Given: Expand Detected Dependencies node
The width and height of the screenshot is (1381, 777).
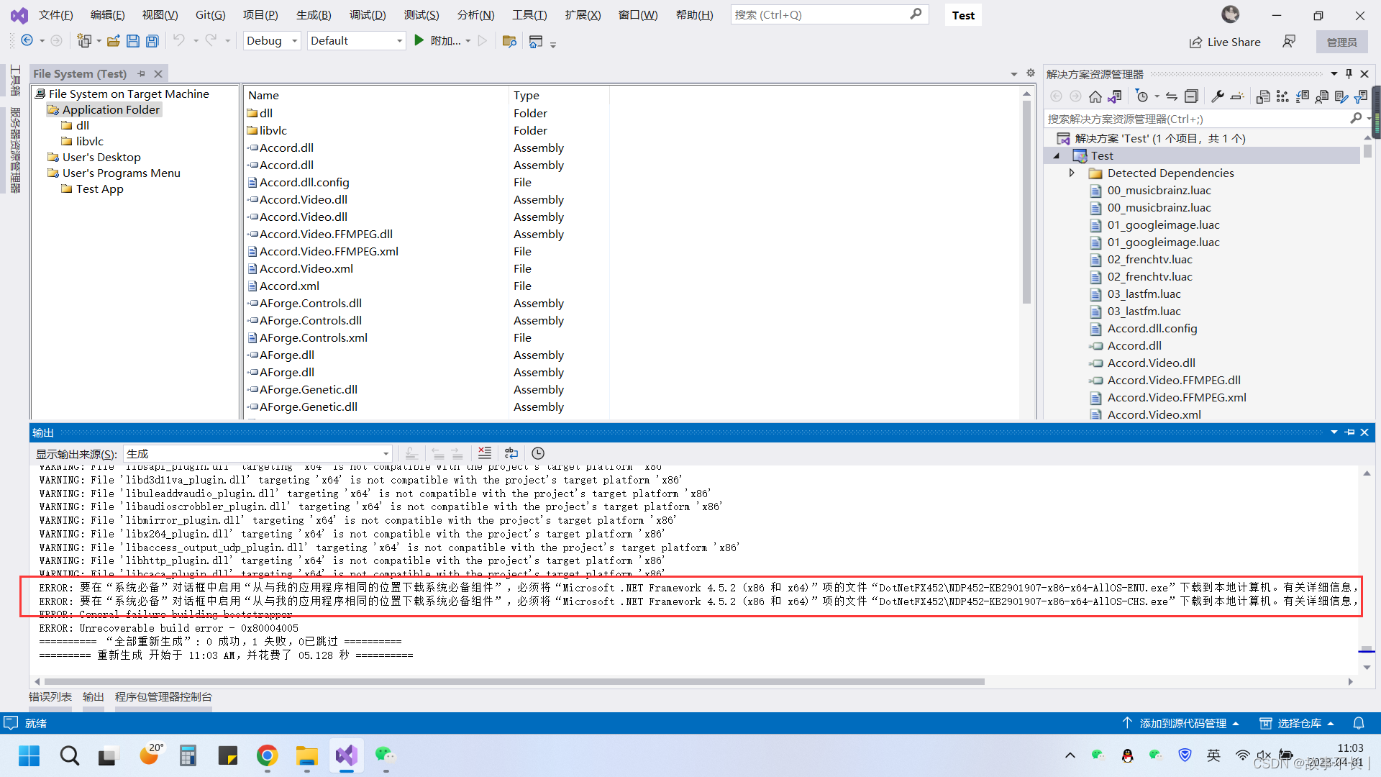Looking at the screenshot, I should tap(1072, 173).
